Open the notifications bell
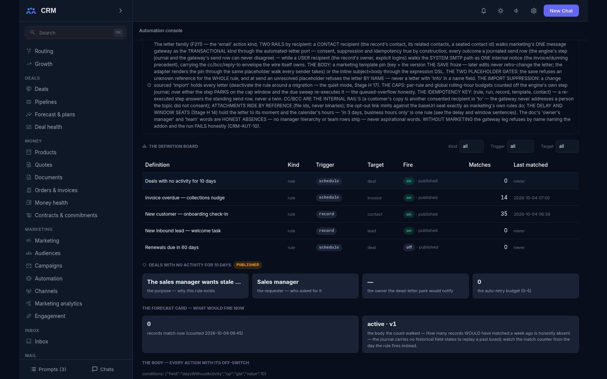The image size is (607, 379). pos(484,11)
